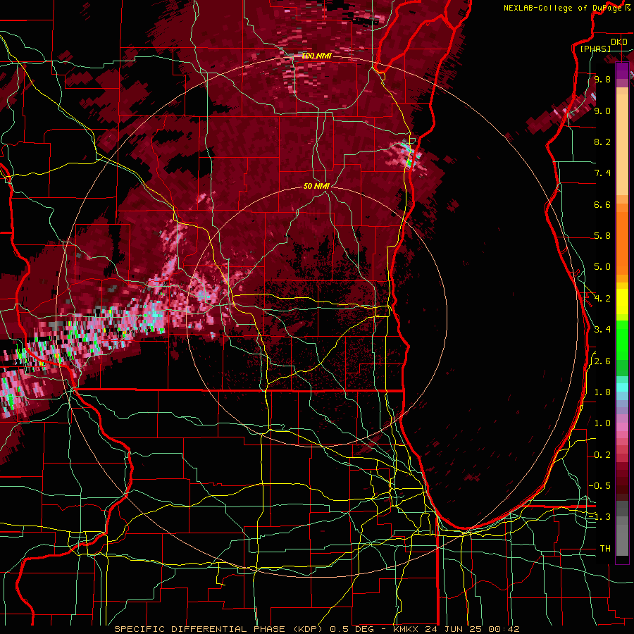Click the TH threshold label on the scale

tap(605, 549)
